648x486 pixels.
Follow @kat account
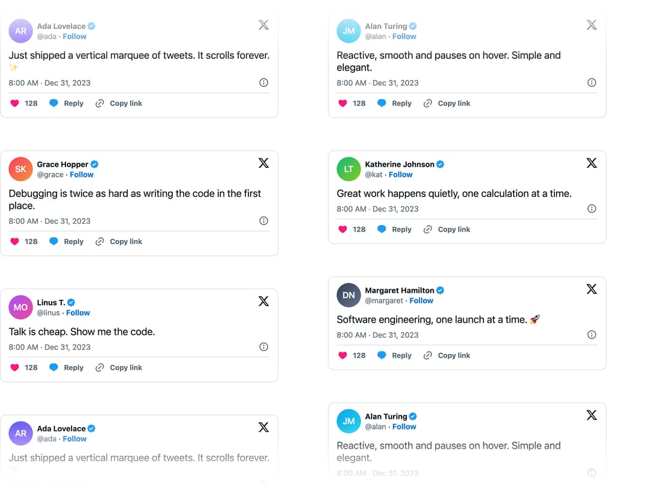point(400,175)
